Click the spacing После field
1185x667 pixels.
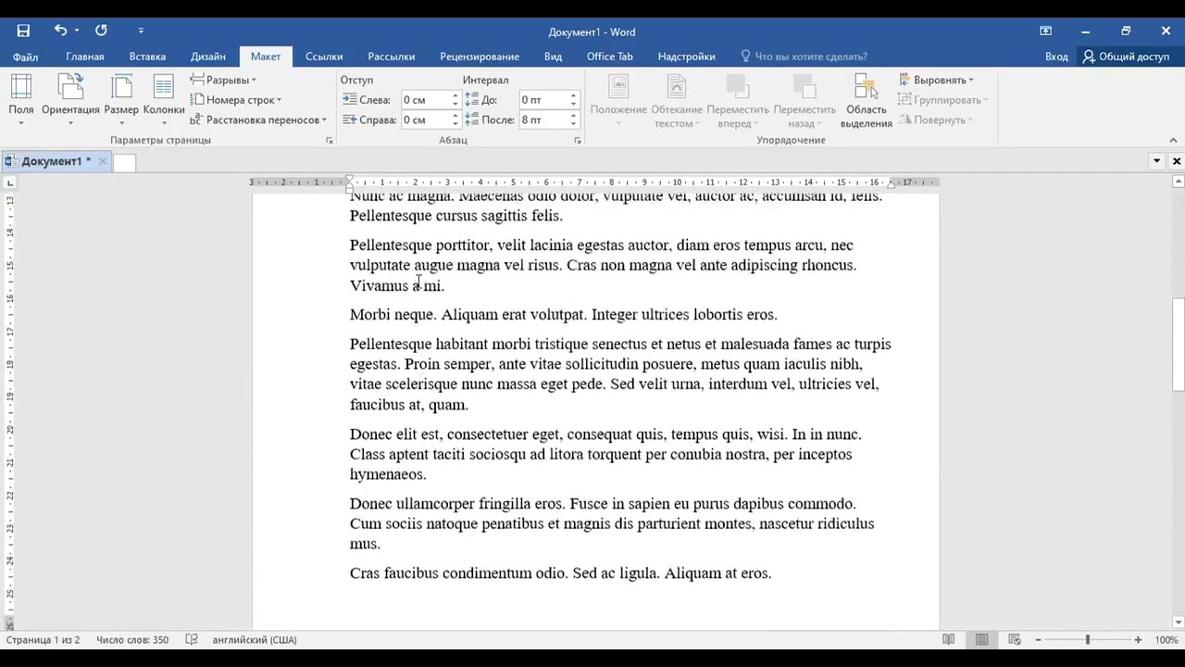(x=543, y=120)
